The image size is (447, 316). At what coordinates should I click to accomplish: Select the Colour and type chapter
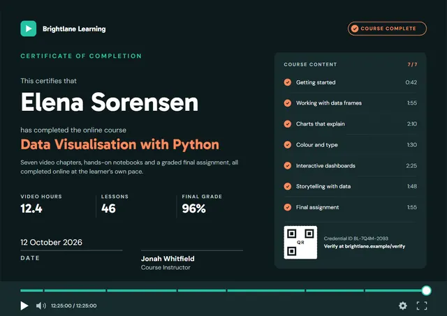click(350, 144)
